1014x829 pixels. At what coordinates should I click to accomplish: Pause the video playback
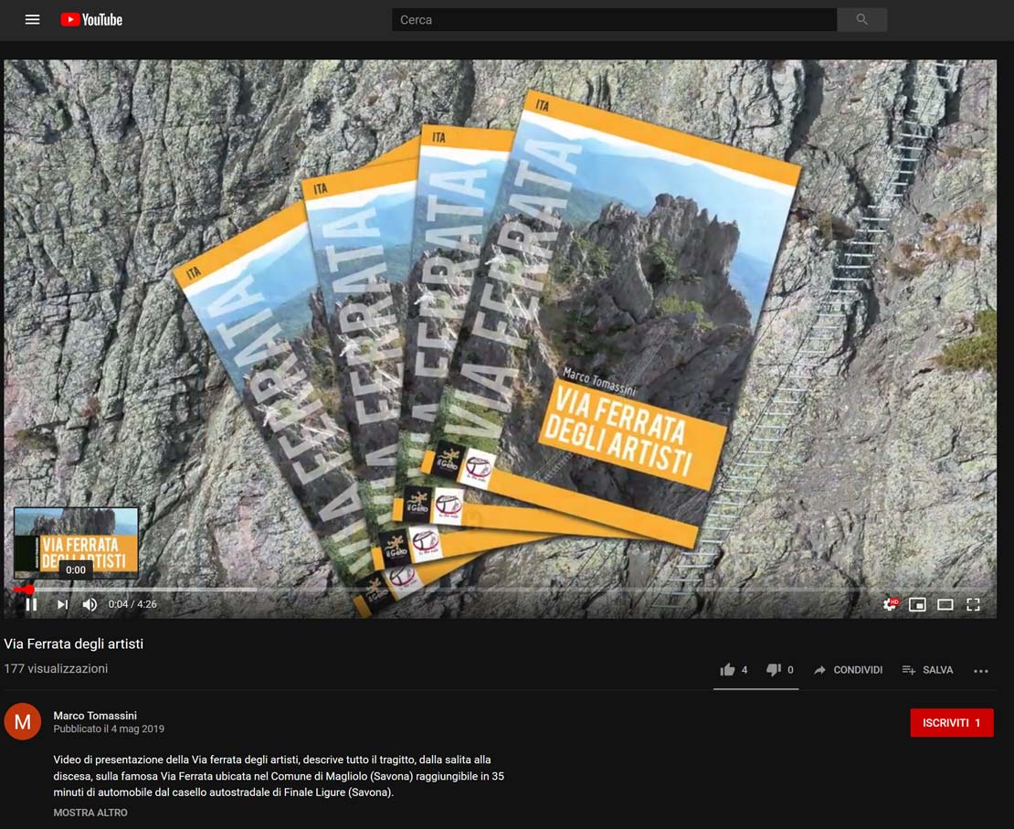[x=31, y=604]
